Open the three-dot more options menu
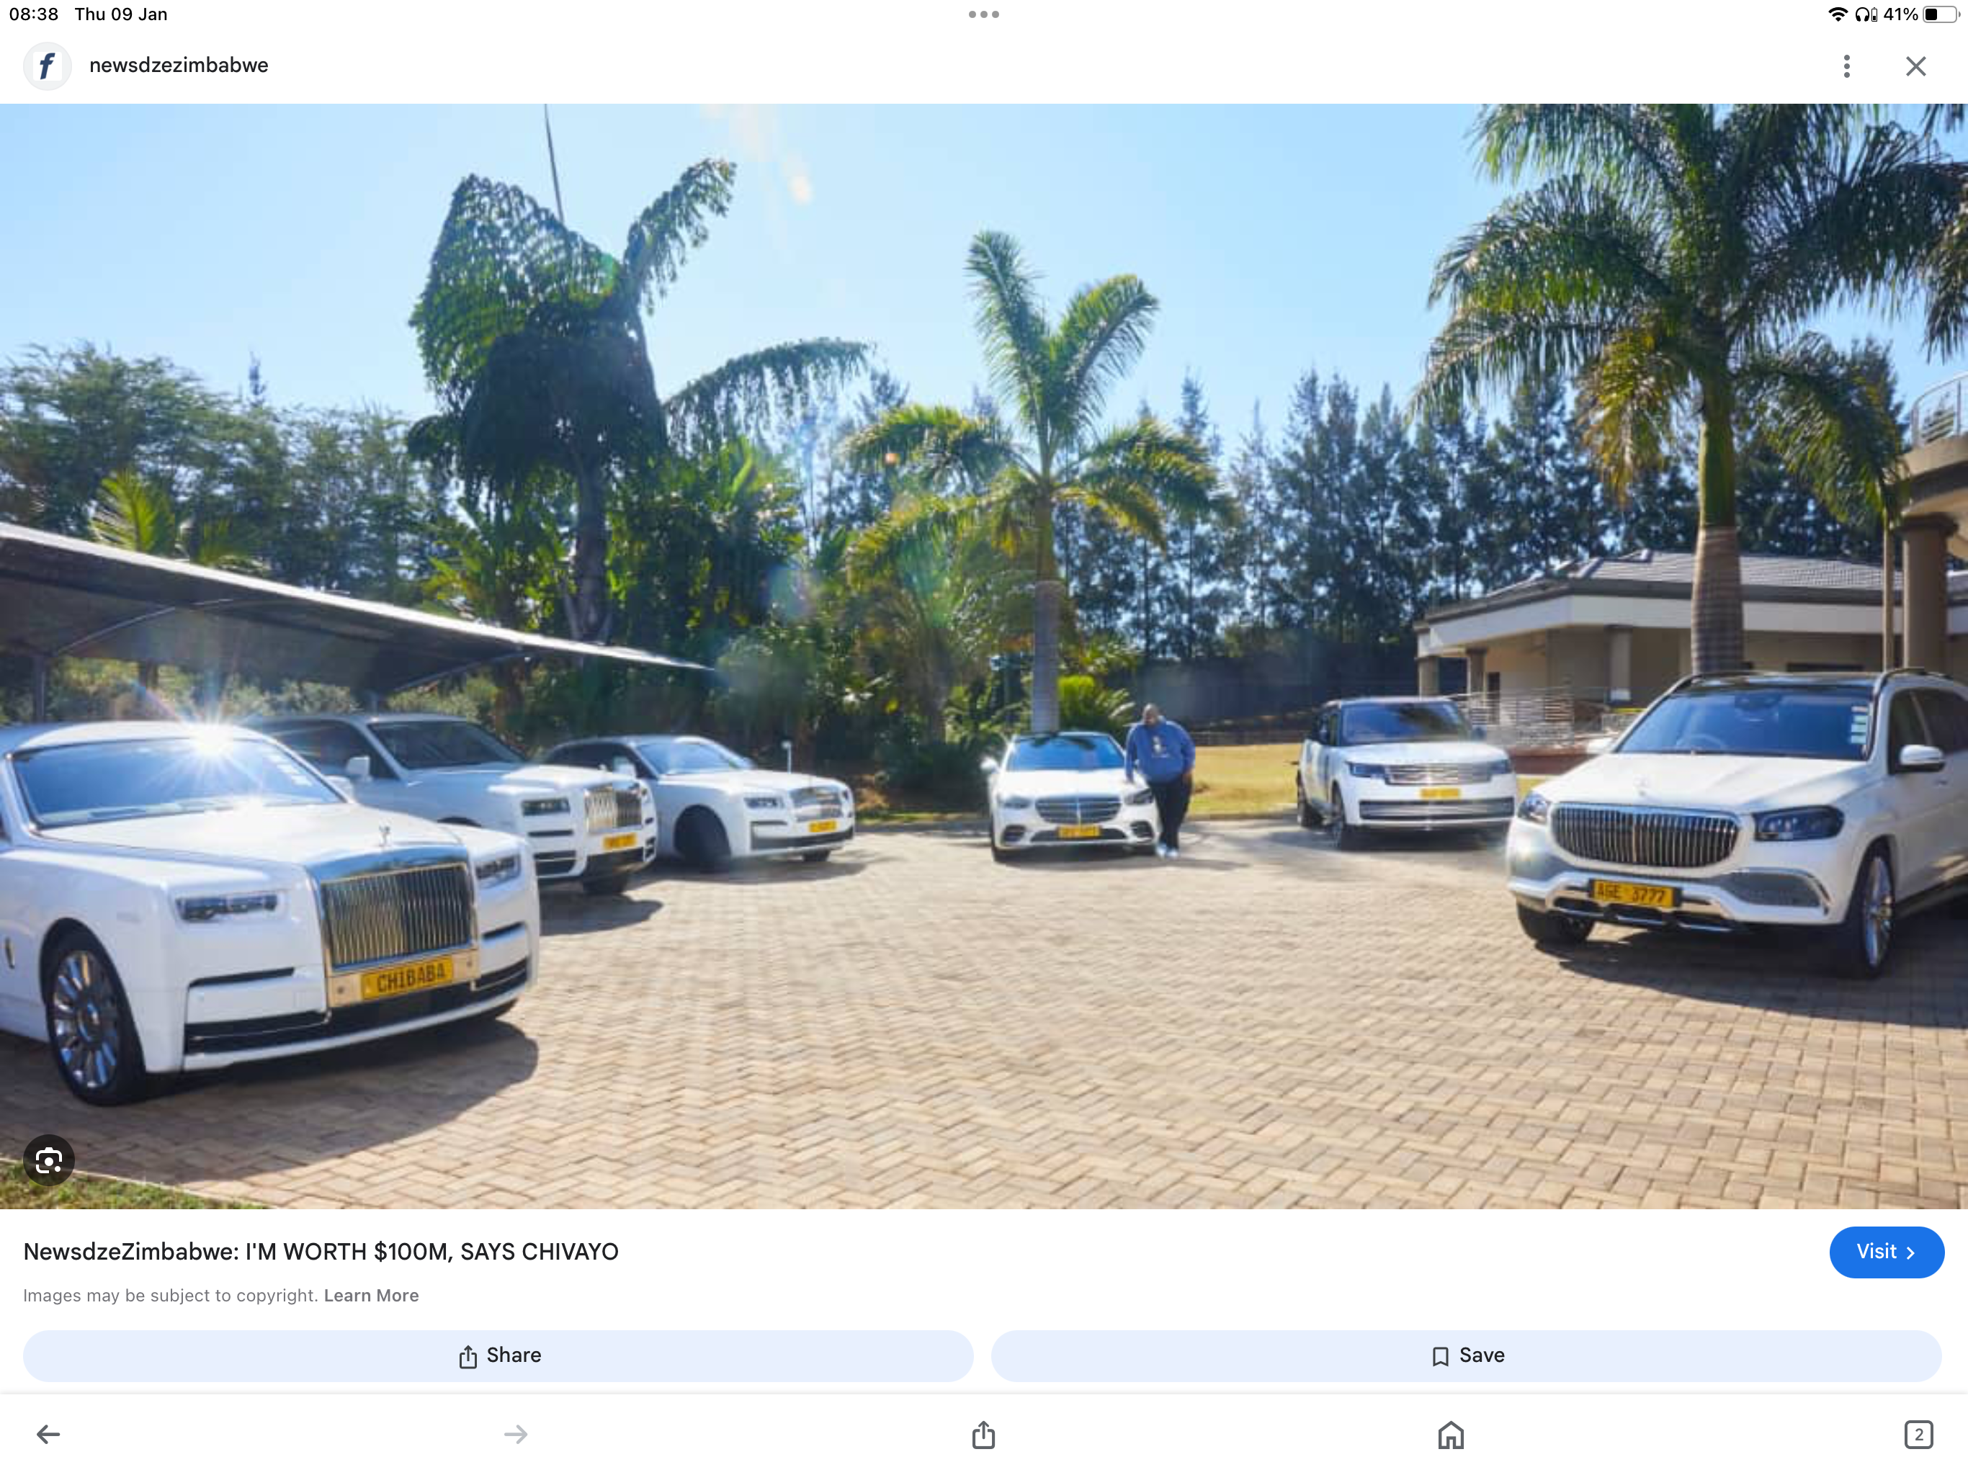This screenshot has width=1968, height=1475. [1846, 66]
